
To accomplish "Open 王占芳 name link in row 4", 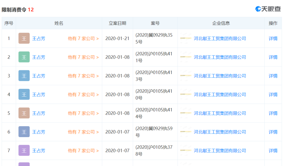I will 39,94.
